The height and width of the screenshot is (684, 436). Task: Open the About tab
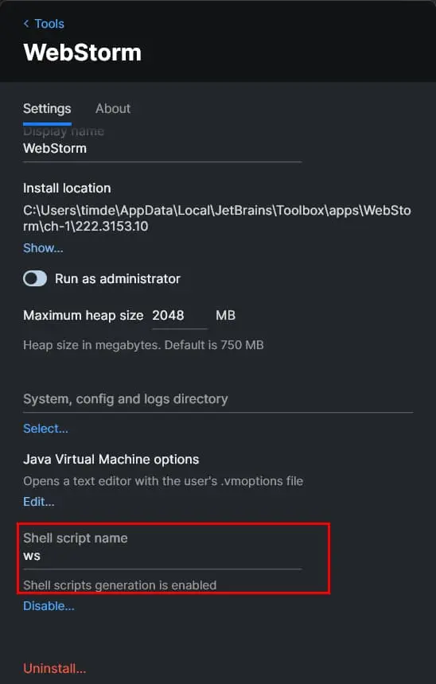tap(113, 109)
